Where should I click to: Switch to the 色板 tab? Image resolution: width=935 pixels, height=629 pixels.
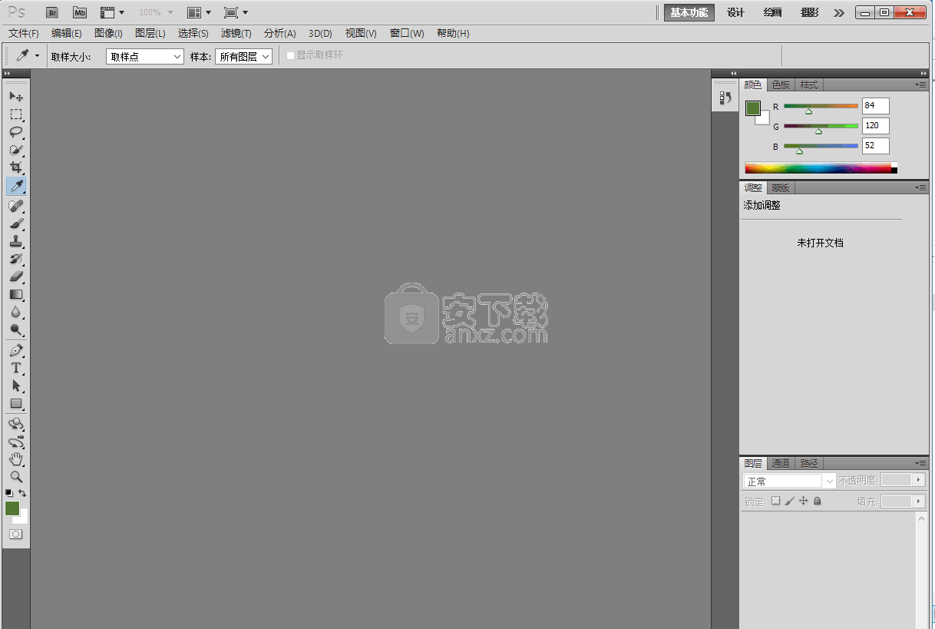[x=781, y=84]
